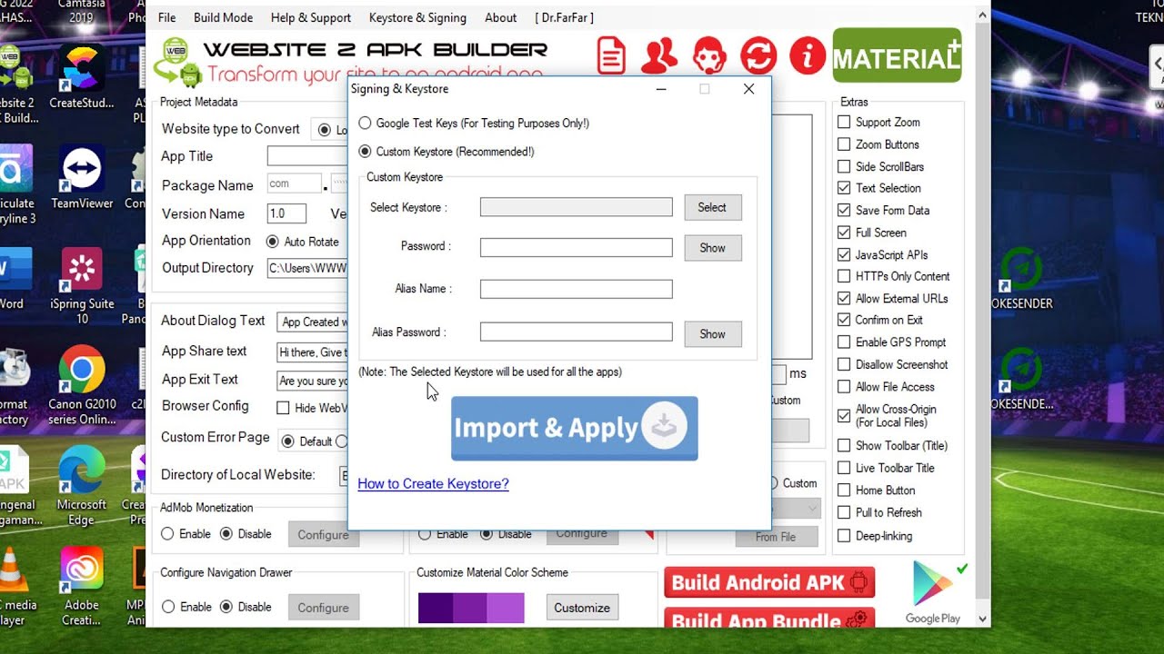Open VLC media player desktop icon
1164x654 pixels.
click(13, 586)
